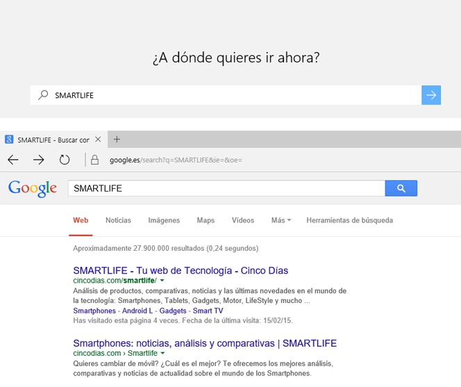This screenshot has width=461, height=387.
Task: Expand dropdown arrow next to cincodias.com › Smartlife
Action: coord(163,353)
